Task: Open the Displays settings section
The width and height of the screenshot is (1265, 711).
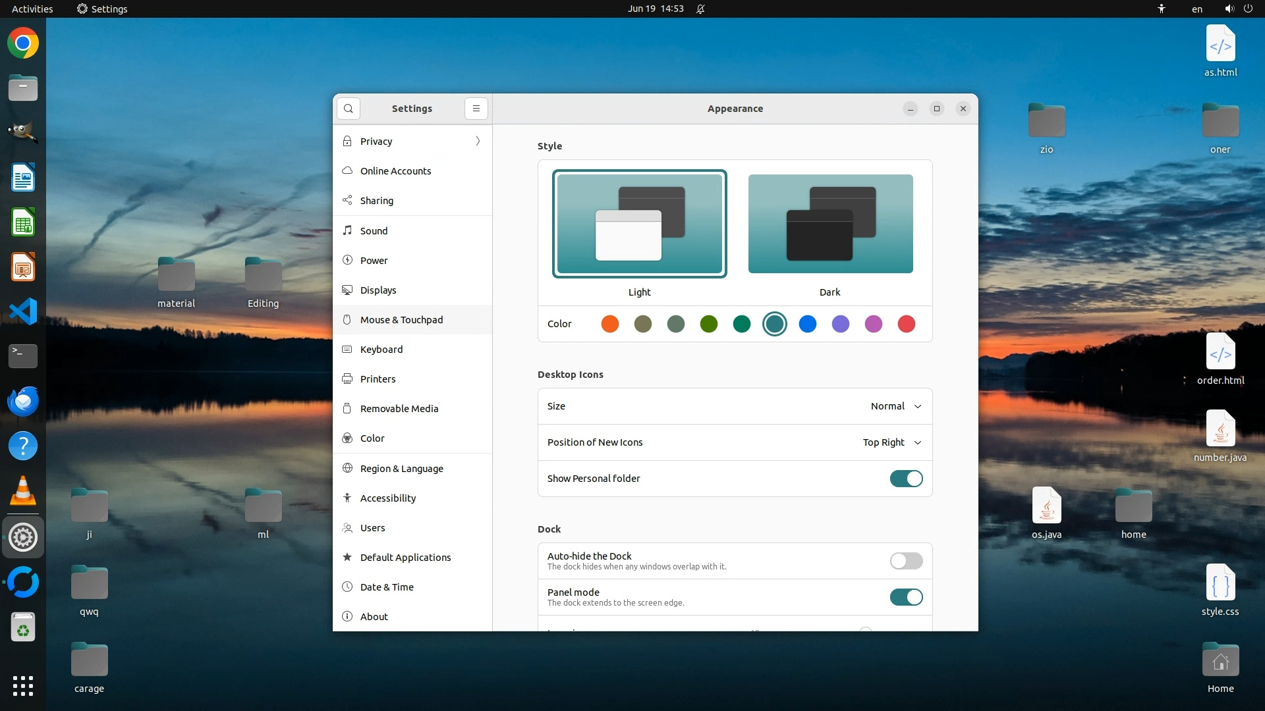Action: [x=378, y=290]
